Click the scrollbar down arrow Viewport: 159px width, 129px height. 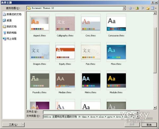click(155, 107)
